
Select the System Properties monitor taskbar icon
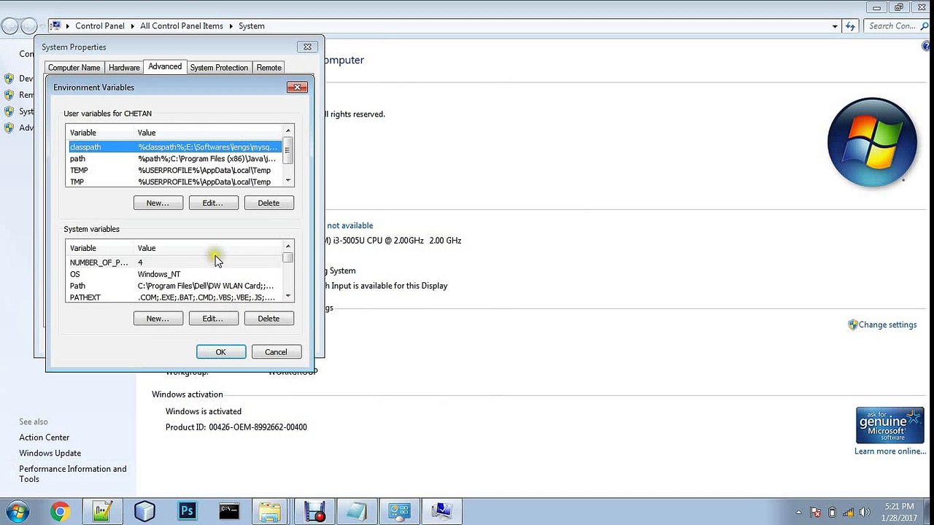[x=441, y=512]
